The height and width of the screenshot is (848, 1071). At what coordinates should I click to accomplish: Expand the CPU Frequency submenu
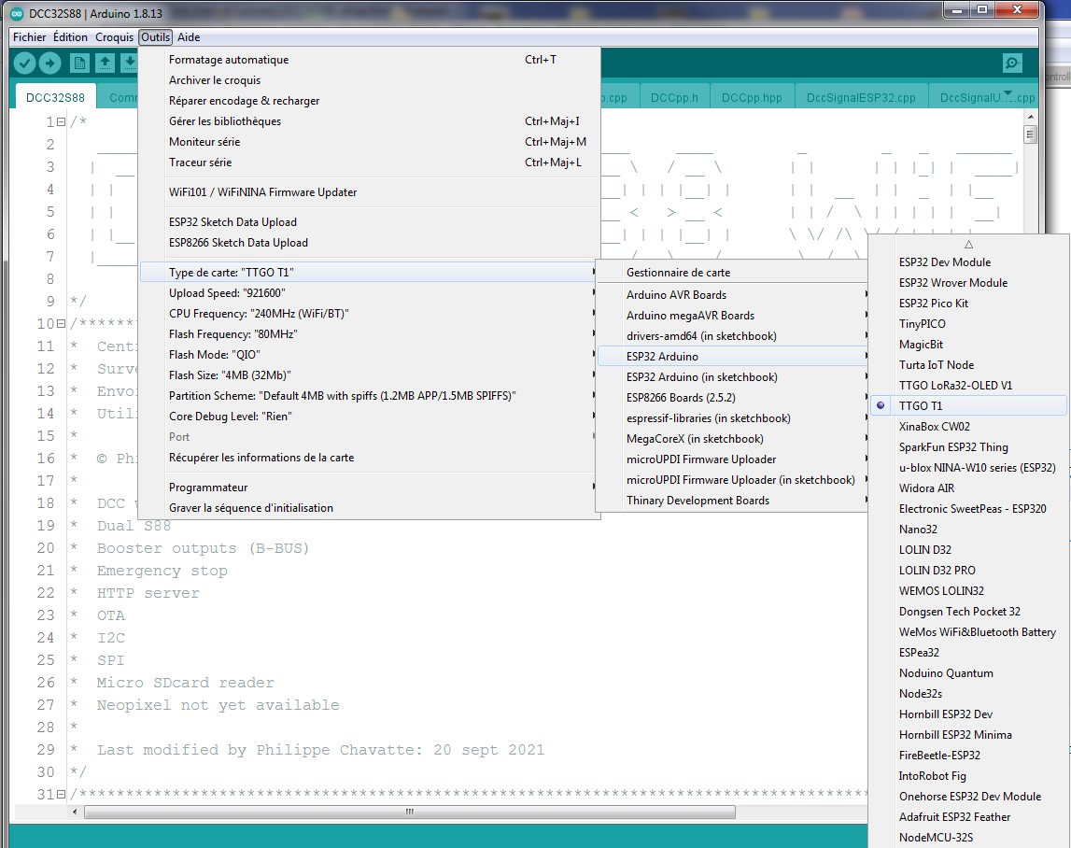(x=369, y=314)
